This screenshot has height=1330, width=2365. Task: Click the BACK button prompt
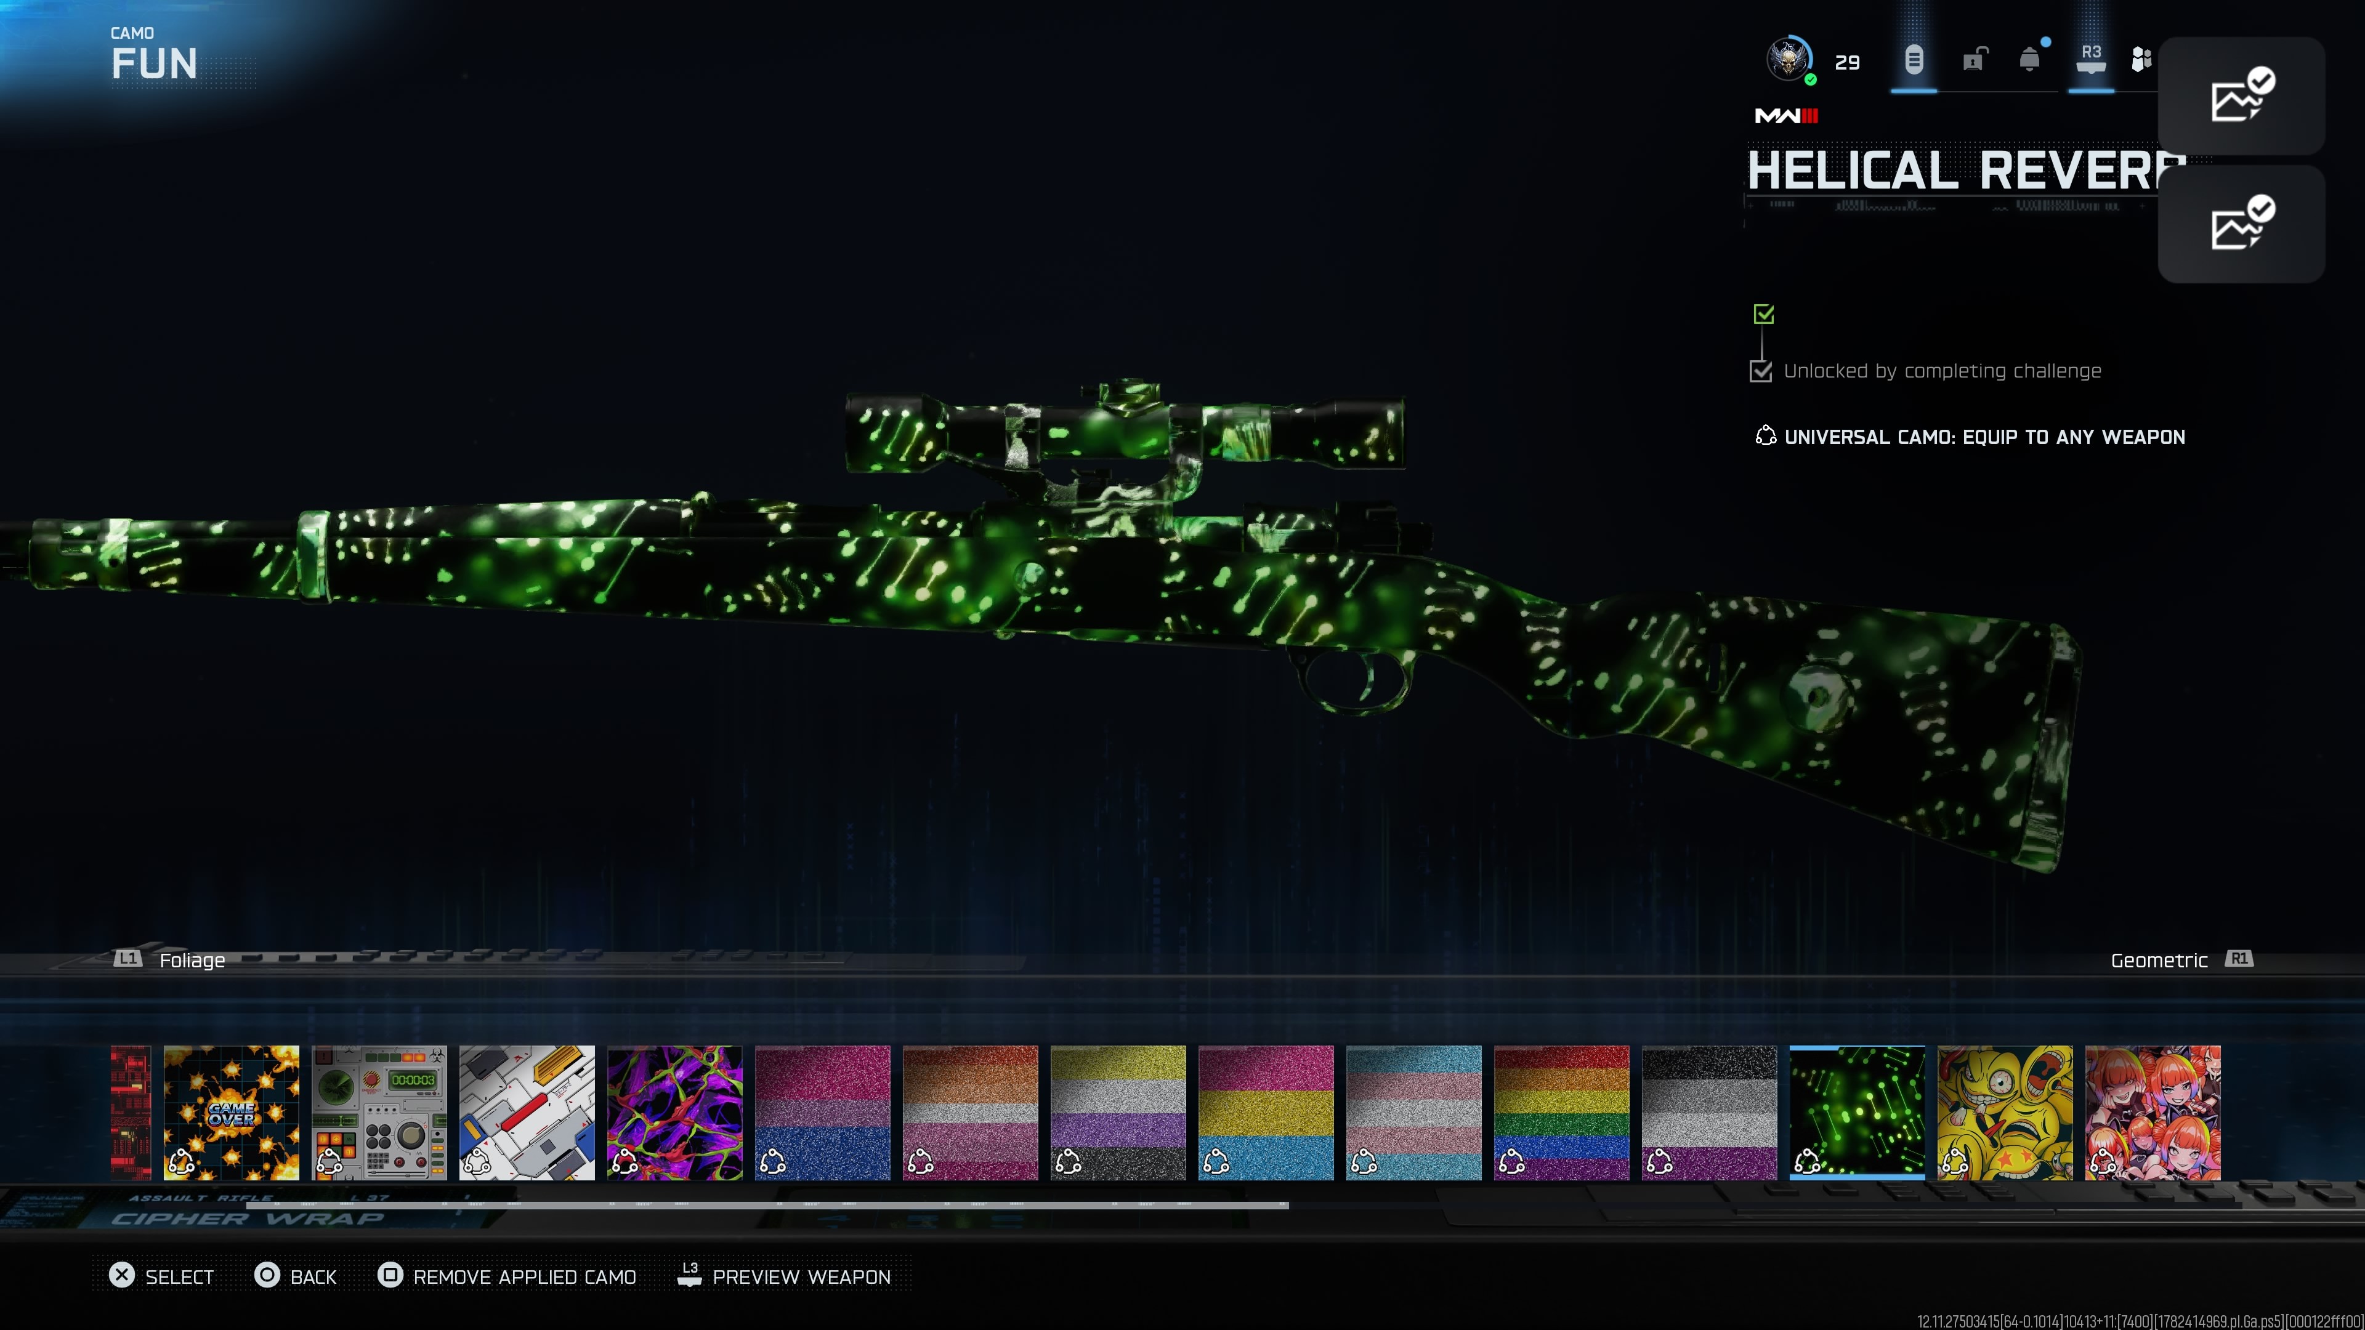(x=296, y=1276)
